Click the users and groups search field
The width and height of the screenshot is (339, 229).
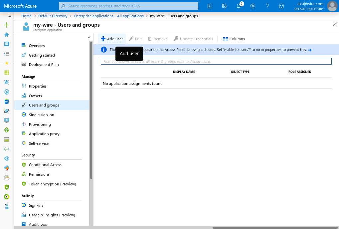click(x=216, y=61)
